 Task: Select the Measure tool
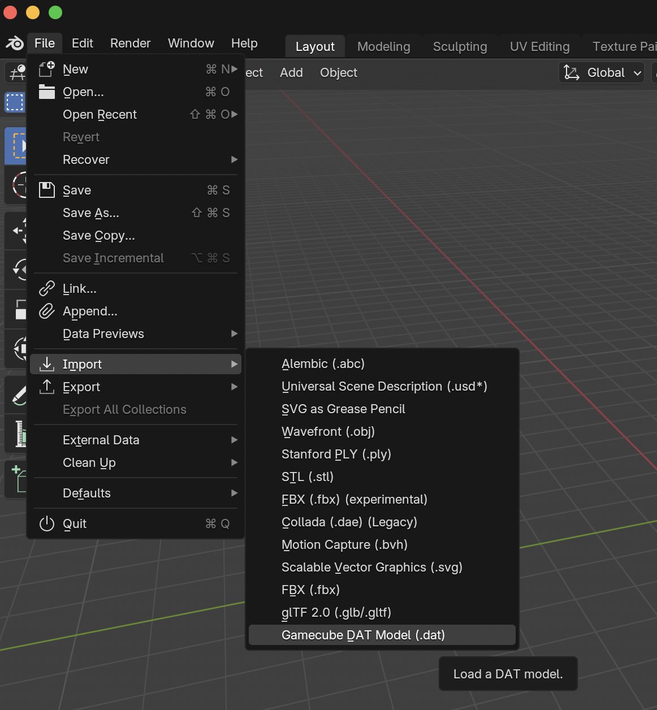coord(16,434)
